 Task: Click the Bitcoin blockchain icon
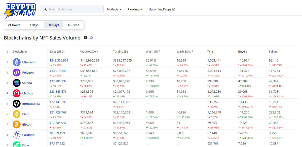click(x=17, y=124)
